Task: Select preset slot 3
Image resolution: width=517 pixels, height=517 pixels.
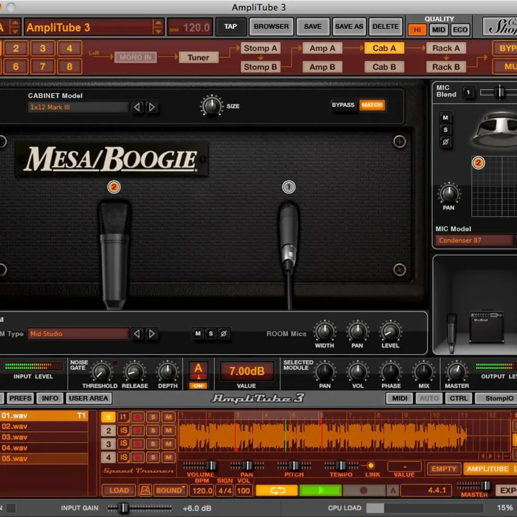Action: coord(43,48)
